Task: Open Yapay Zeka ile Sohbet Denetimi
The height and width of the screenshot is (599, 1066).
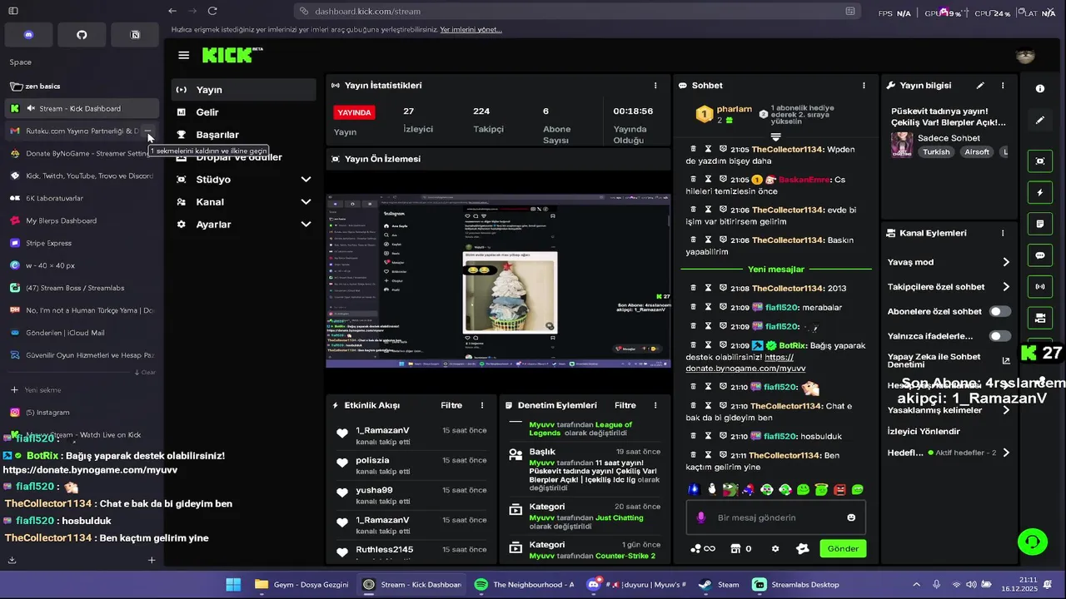Action: click(949, 360)
